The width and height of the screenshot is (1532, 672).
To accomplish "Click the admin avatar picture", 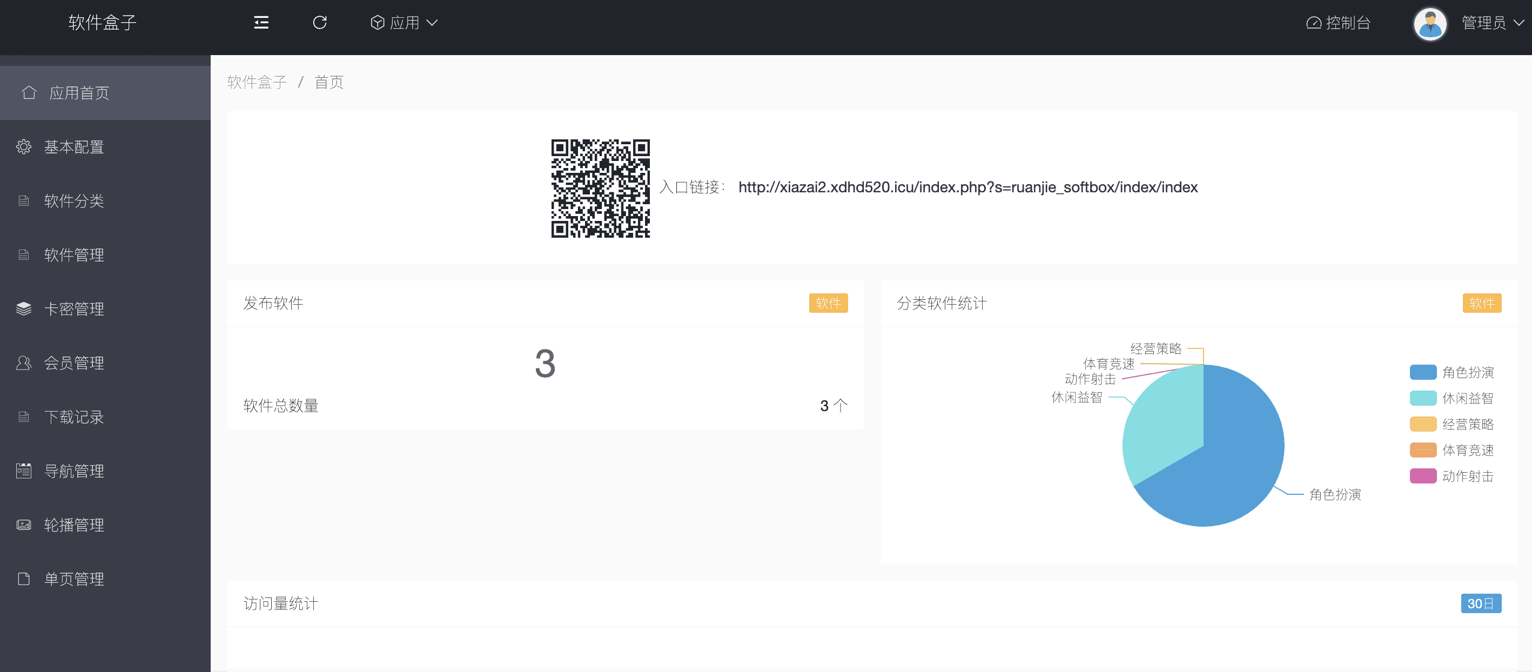I will tap(1430, 24).
